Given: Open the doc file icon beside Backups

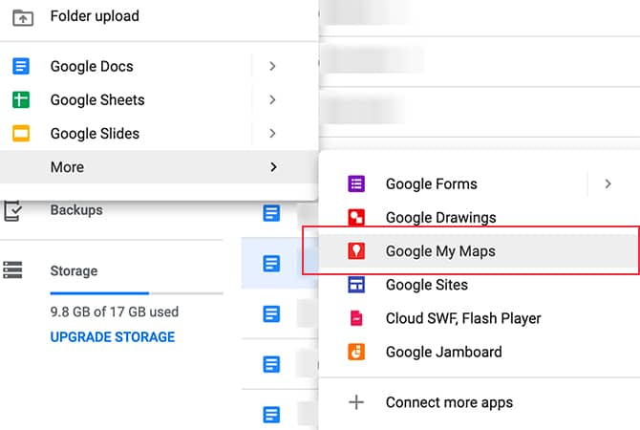Looking at the screenshot, I should 271,213.
